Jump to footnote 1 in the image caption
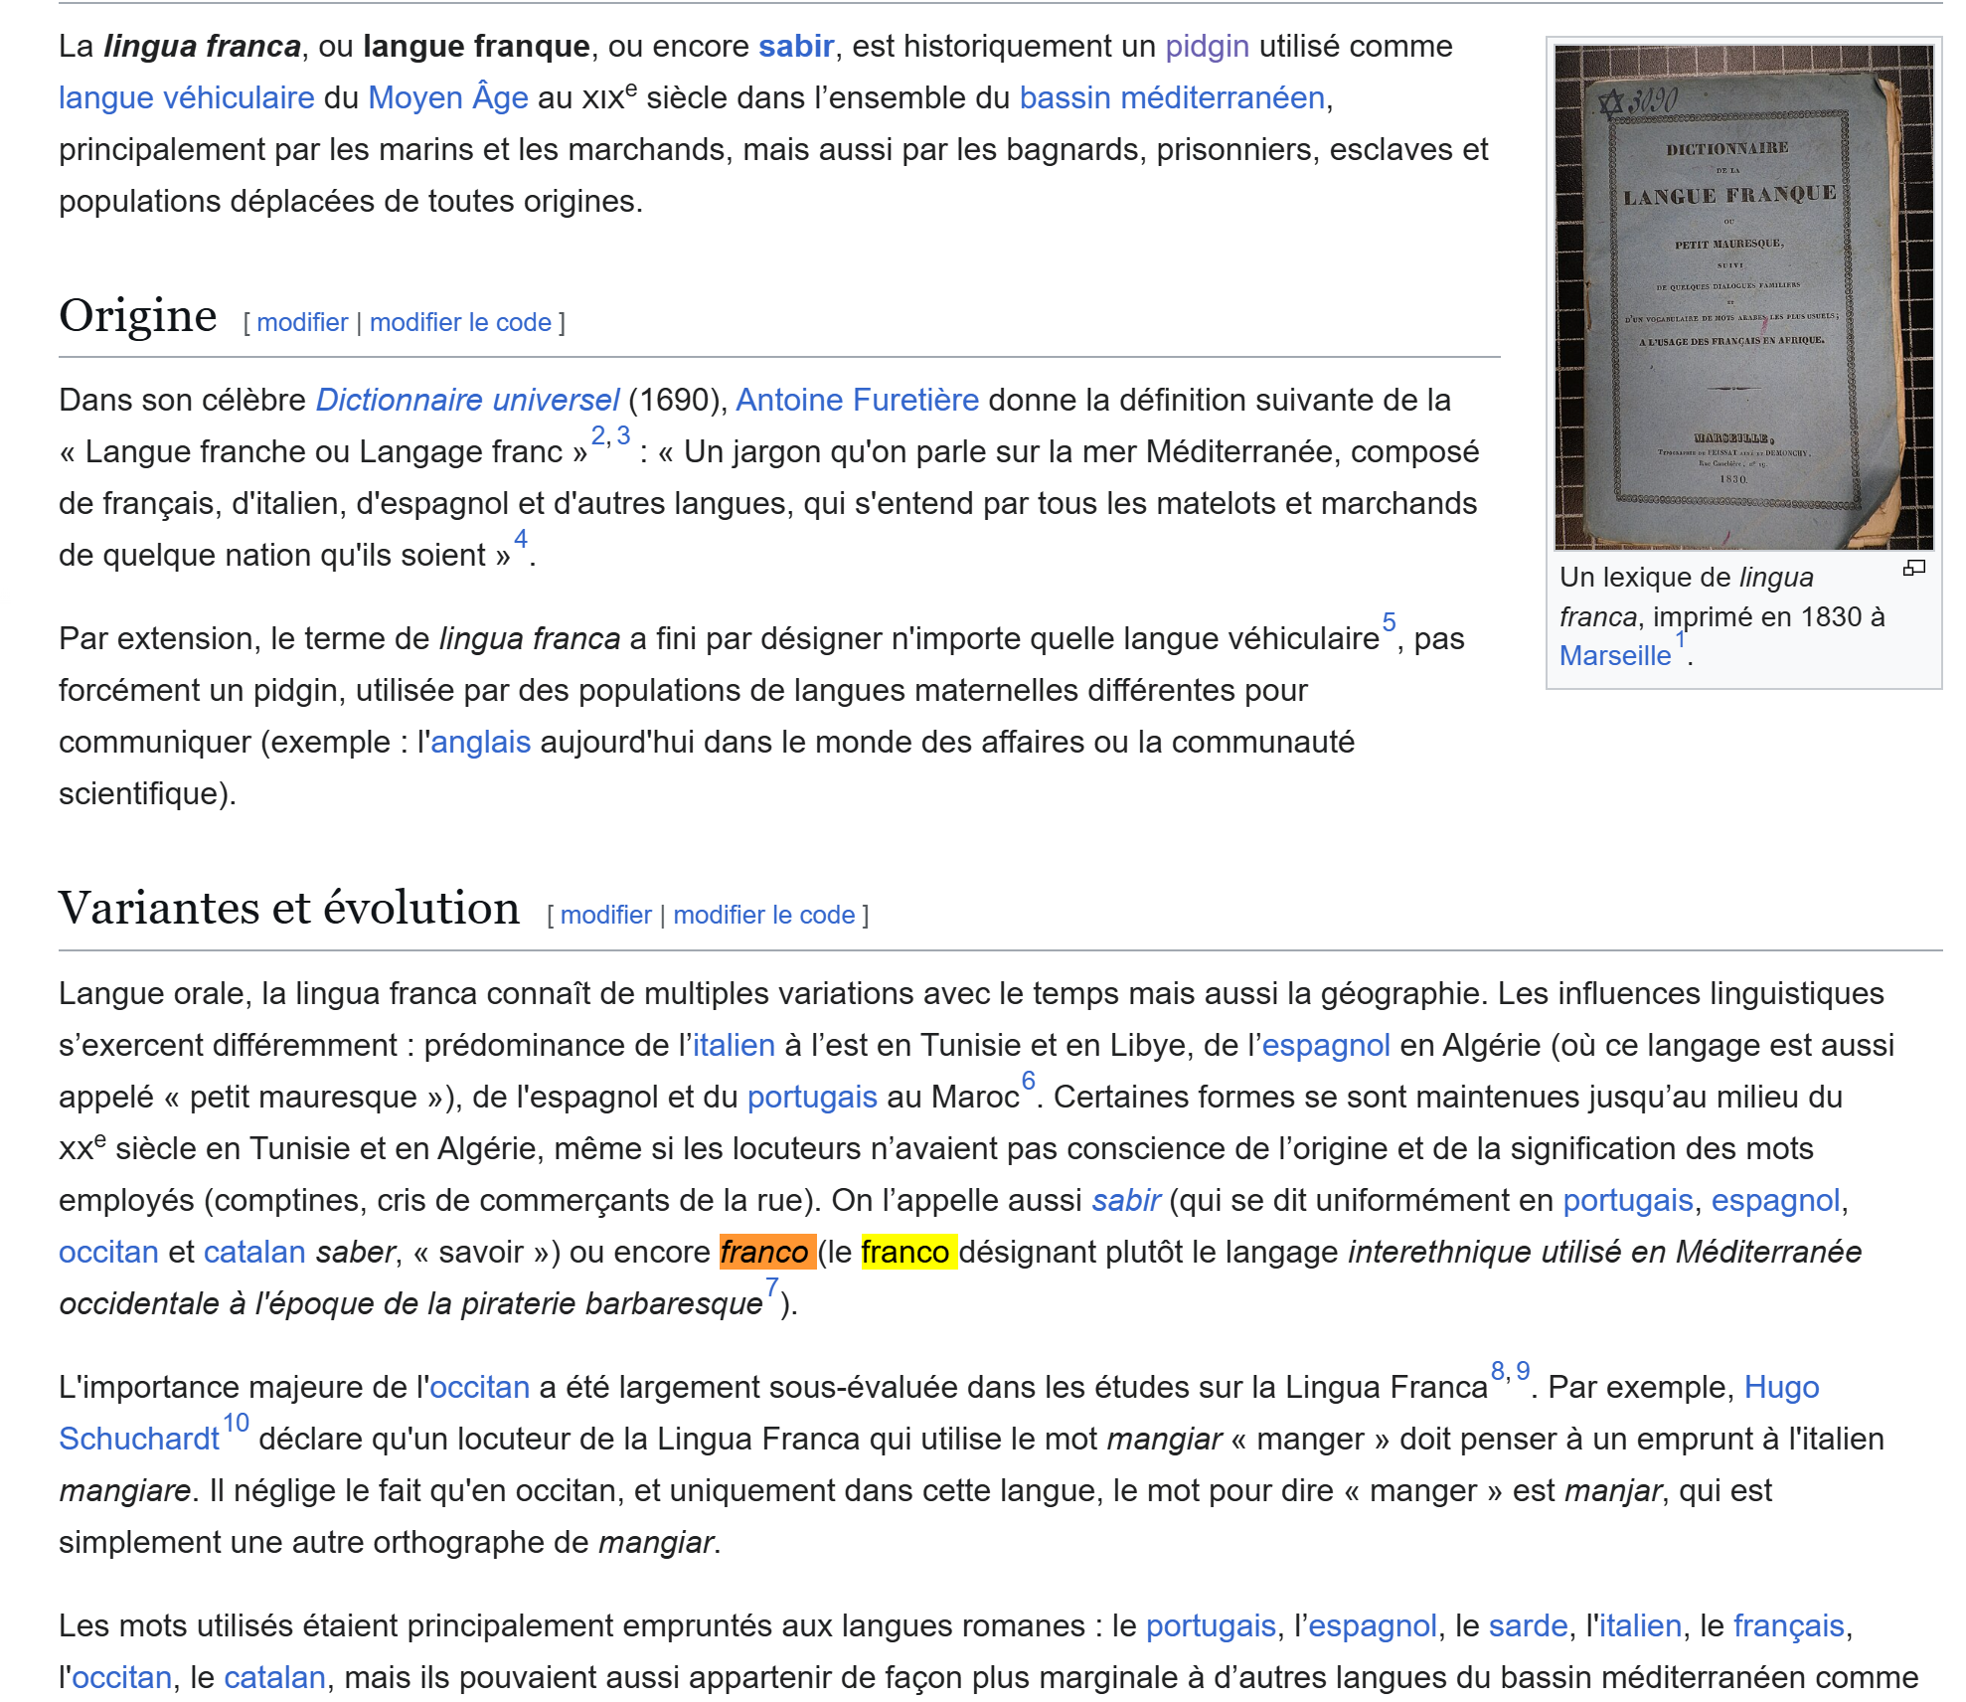This screenshot has height=1702, width=1966. pos(1681,640)
